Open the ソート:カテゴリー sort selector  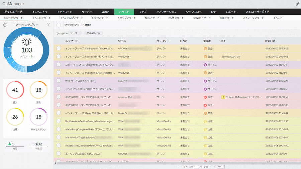tap(27, 25)
